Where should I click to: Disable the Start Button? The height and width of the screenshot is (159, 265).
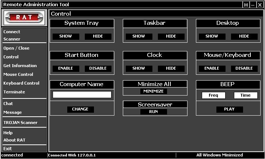point(98,69)
